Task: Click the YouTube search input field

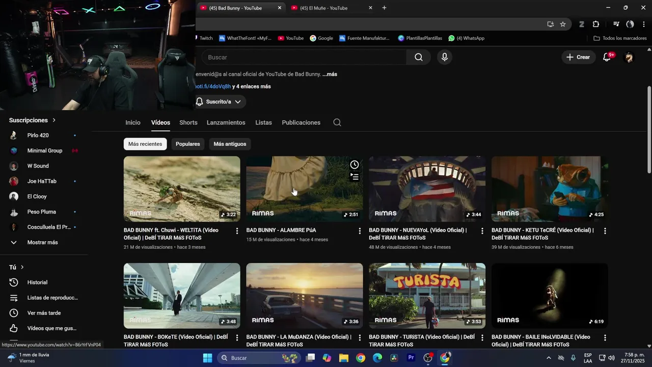Action: pos(304,57)
